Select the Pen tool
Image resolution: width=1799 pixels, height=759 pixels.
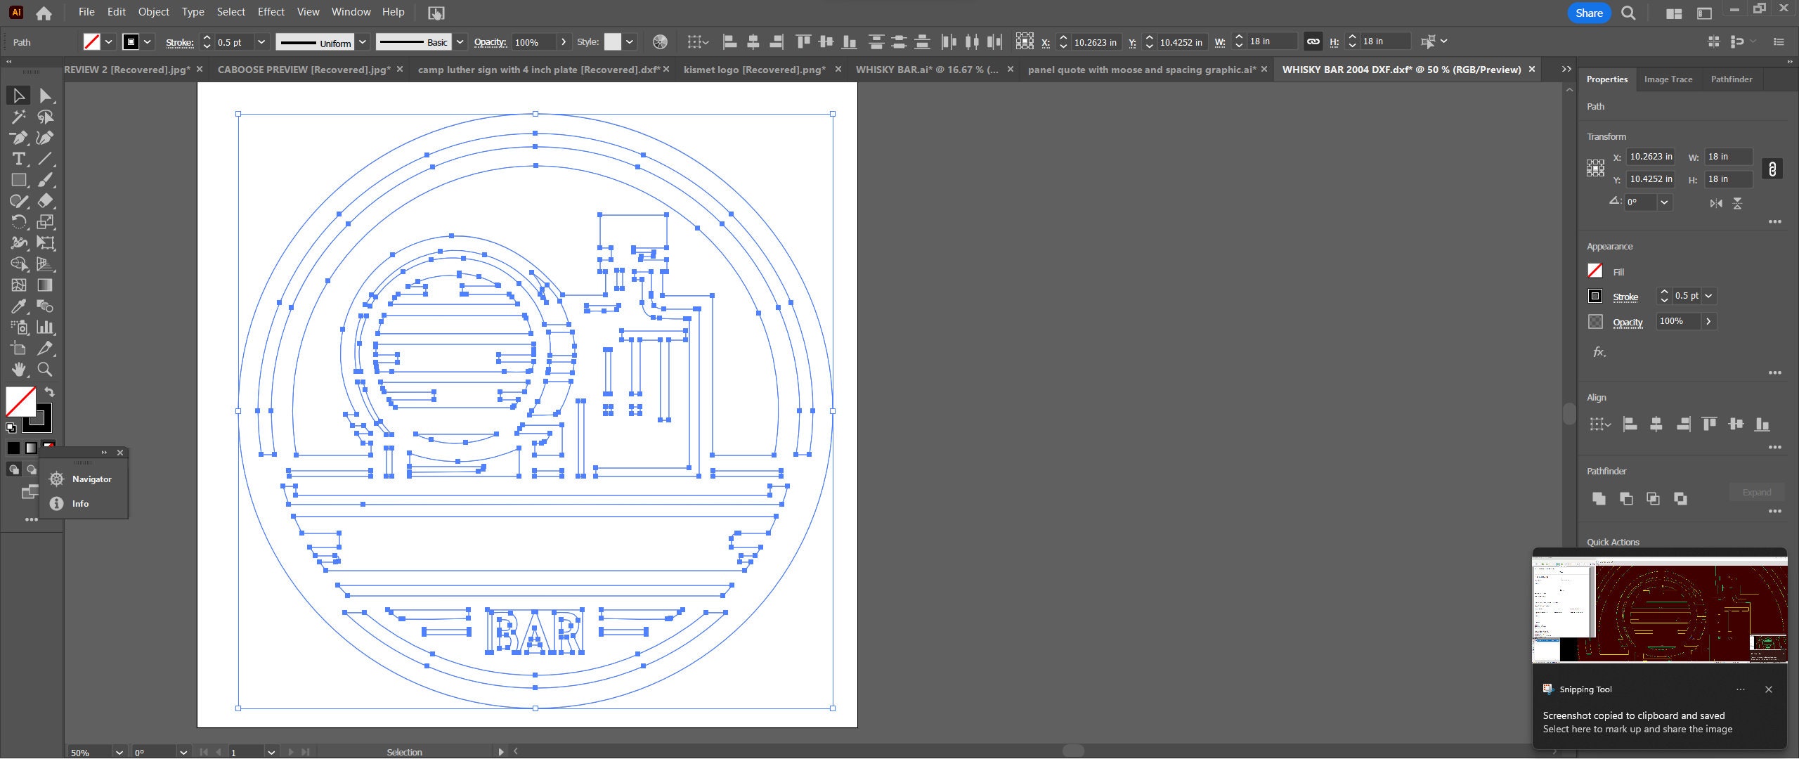coord(18,138)
